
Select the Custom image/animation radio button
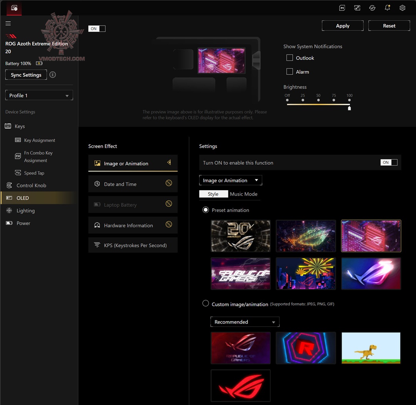coord(206,304)
